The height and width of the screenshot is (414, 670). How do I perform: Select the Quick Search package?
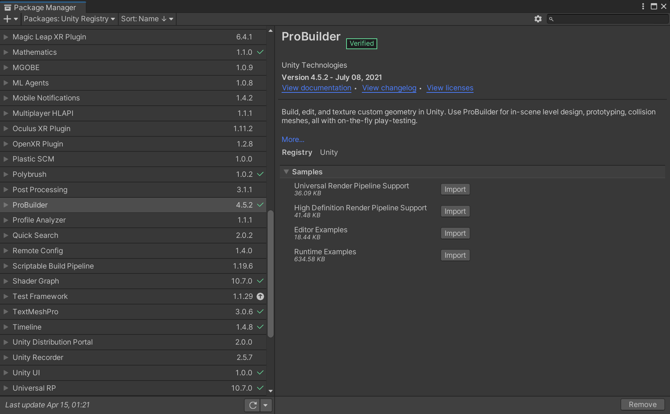pos(133,235)
